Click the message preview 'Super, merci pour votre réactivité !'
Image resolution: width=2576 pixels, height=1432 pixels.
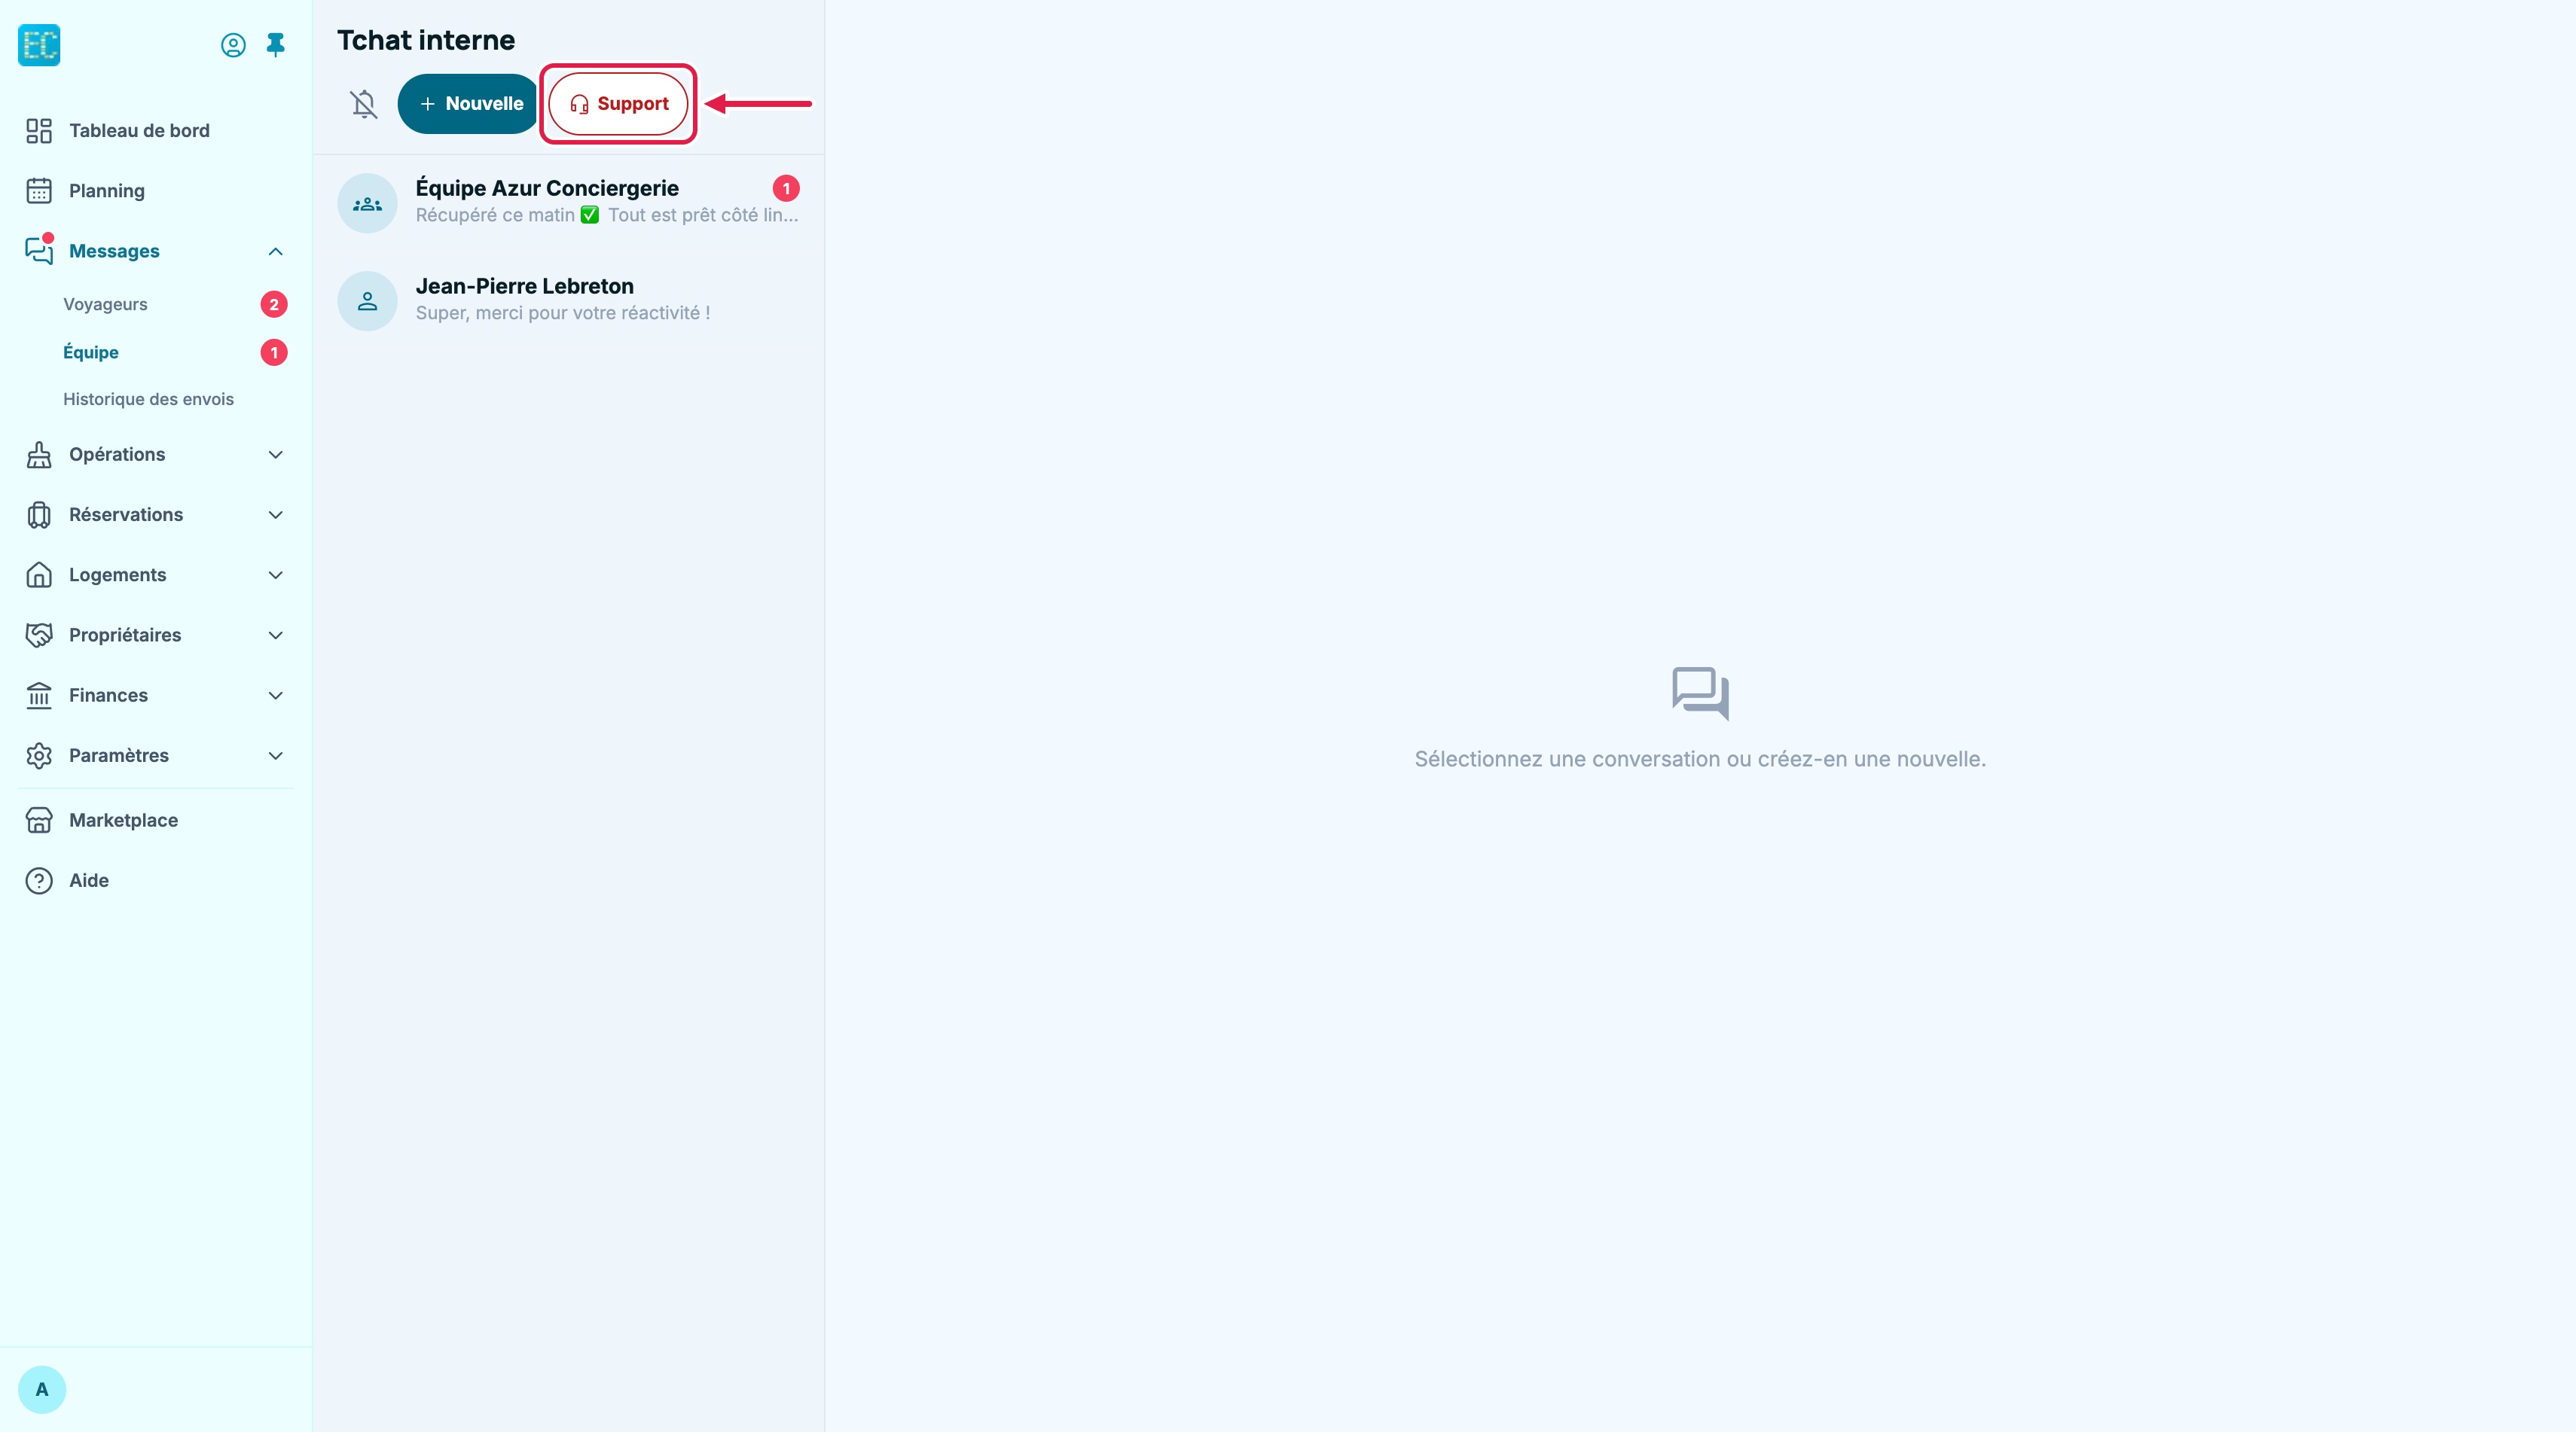coord(563,312)
